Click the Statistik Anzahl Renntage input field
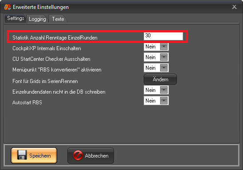 coord(163,36)
